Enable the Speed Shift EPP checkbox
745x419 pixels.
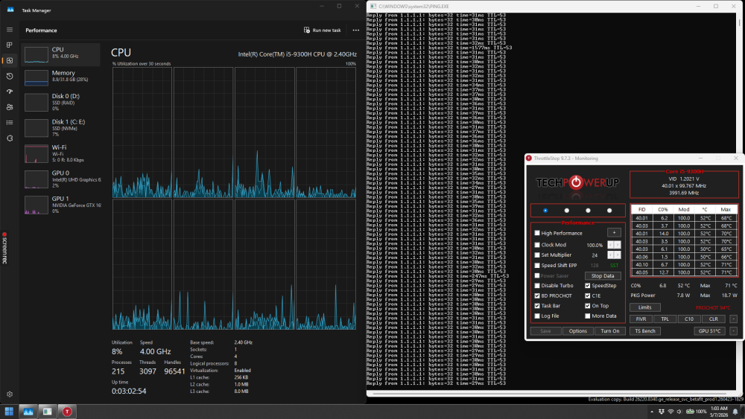pos(537,265)
